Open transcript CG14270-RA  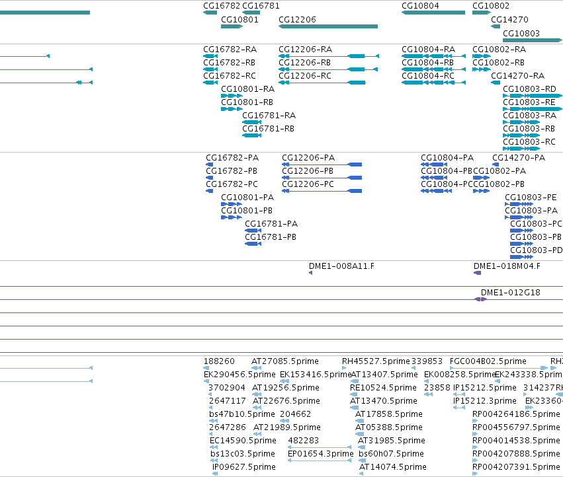coord(518,76)
